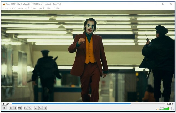Toggle loop repeat mode

click(x=40, y=108)
